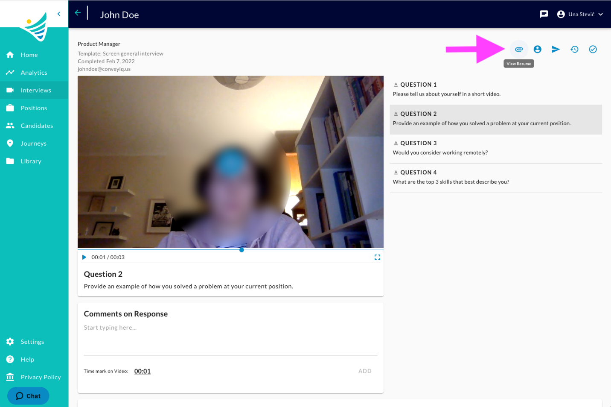Click the checkmark circle icon
The height and width of the screenshot is (407, 611).
(x=593, y=50)
